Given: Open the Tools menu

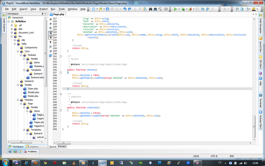Looking at the screenshot, I should coord(61,9).
